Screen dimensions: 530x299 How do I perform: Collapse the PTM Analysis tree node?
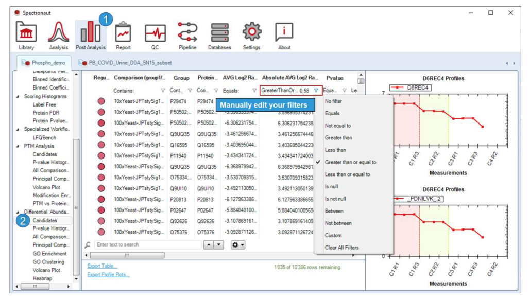[18, 146]
